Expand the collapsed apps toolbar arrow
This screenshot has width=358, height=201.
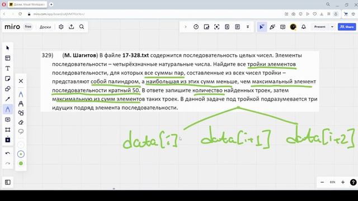coord(186,27)
